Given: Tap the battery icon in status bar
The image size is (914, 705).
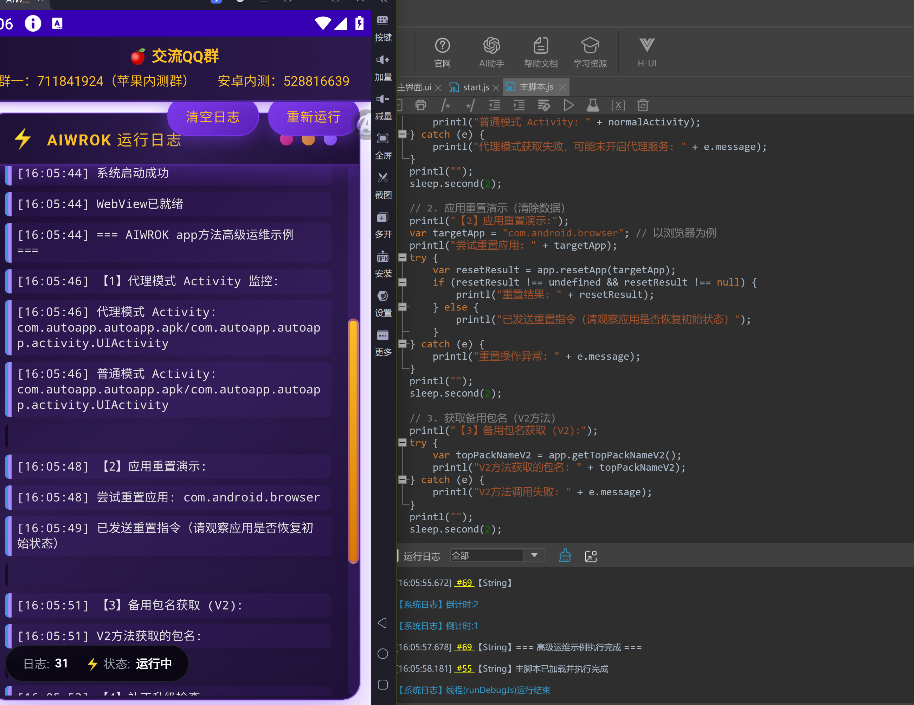Looking at the screenshot, I should tap(359, 23).
